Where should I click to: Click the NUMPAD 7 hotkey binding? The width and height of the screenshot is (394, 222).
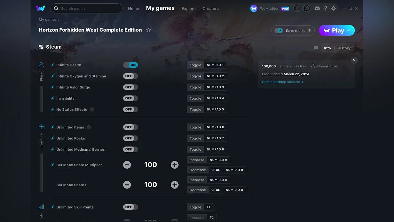[215, 138]
